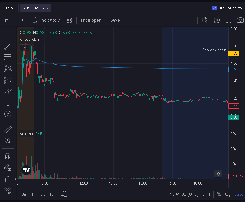Click the 0.98 green price label
Image resolution: width=245 pixels, height=202 pixels.
coord(234,117)
